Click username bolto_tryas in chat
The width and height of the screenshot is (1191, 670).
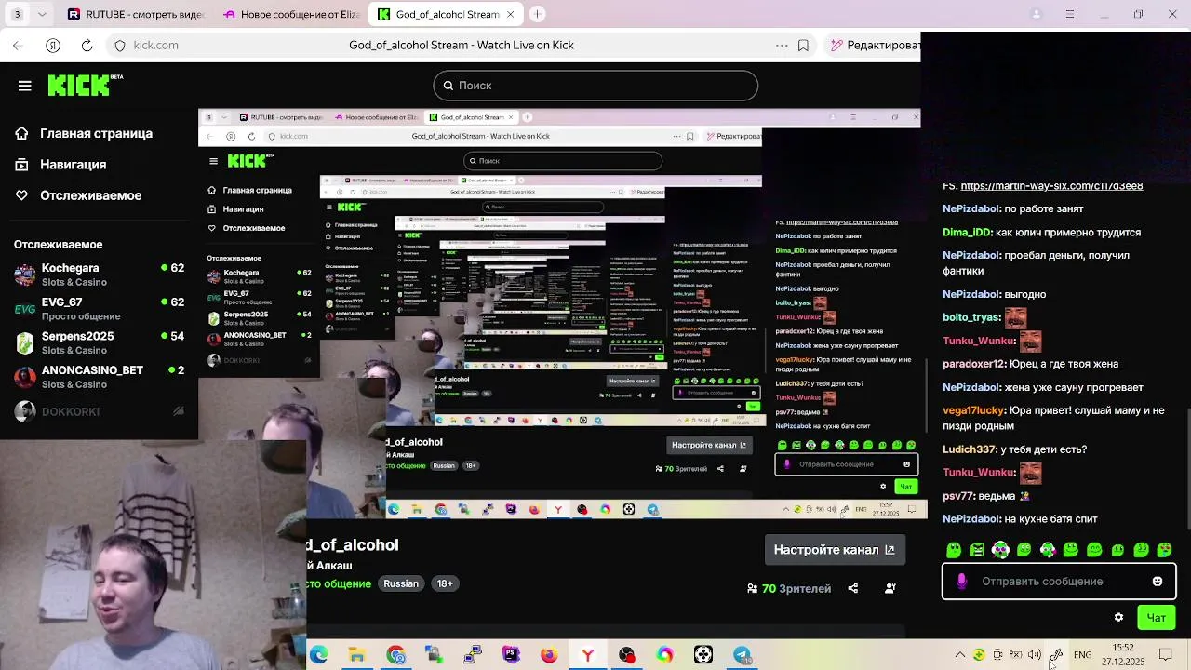(x=971, y=317)
